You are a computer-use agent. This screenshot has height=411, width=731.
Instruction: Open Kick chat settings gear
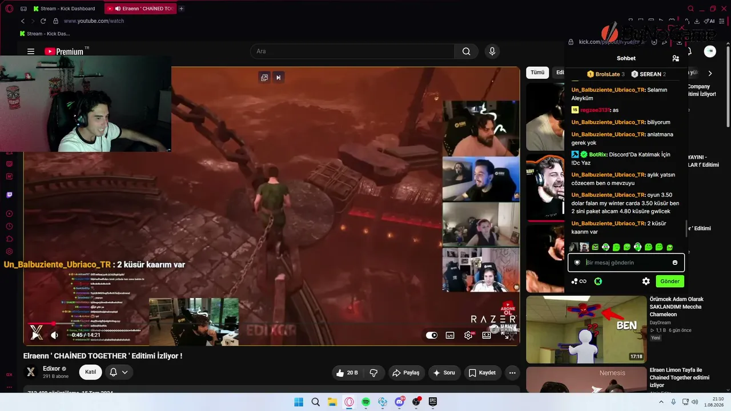[646, 281]
